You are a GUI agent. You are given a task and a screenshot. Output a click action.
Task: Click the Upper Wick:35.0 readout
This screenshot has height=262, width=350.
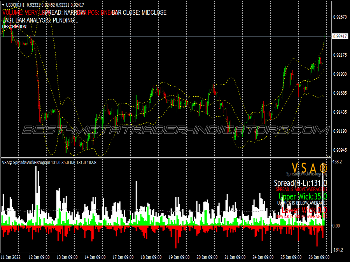click(x=303, y=196)
